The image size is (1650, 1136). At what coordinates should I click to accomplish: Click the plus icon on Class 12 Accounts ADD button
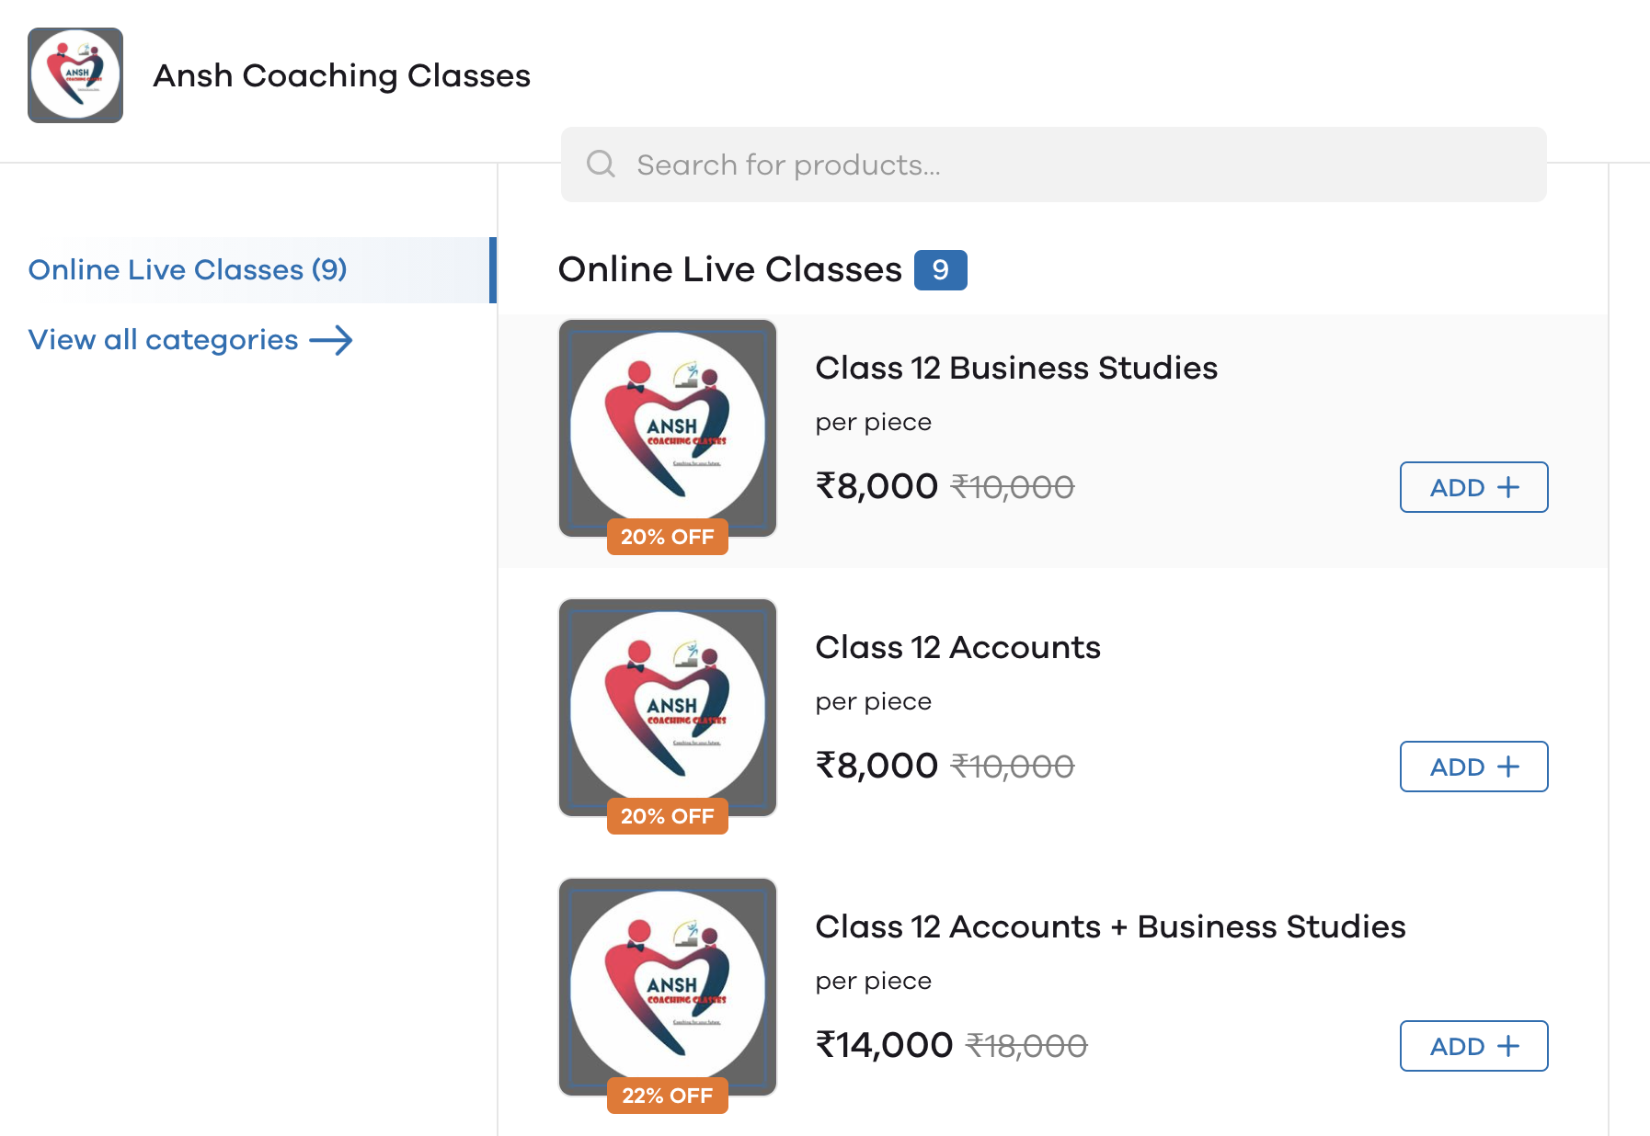(x=1509, y=766)
